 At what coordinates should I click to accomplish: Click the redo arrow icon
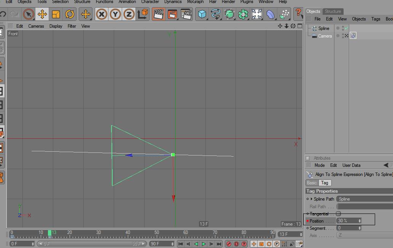click(x=14, y=14)
